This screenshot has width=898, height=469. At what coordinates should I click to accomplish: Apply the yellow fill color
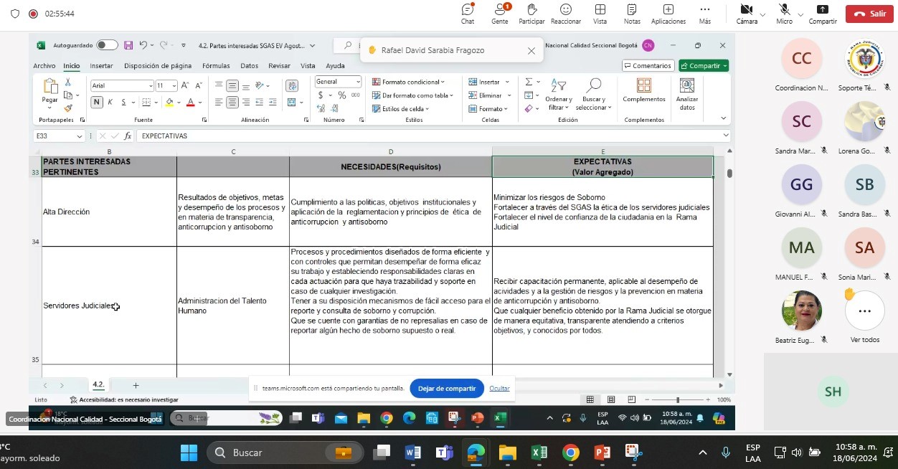point(169,103)
